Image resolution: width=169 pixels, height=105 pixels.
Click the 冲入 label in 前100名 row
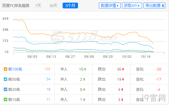coord(64,69)
